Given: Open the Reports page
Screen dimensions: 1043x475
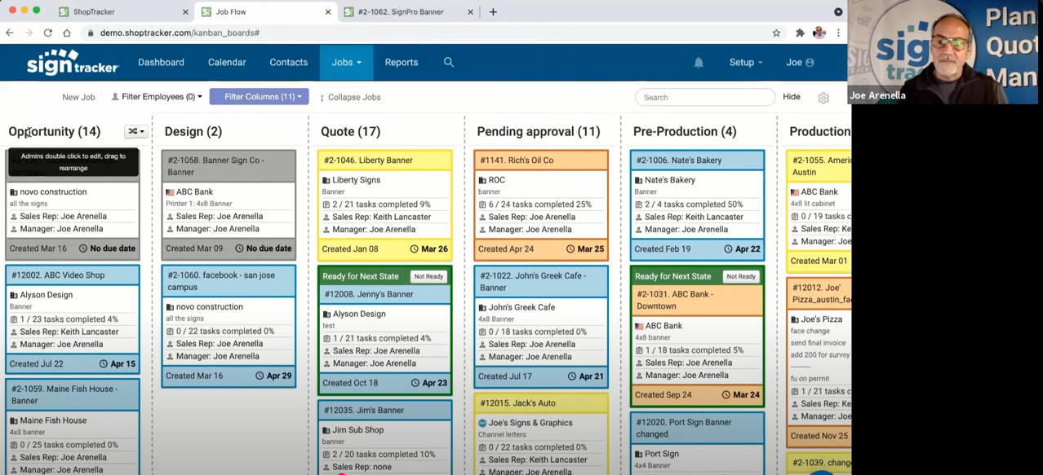Looking at the screenshot, I should [x=402, y=62].
